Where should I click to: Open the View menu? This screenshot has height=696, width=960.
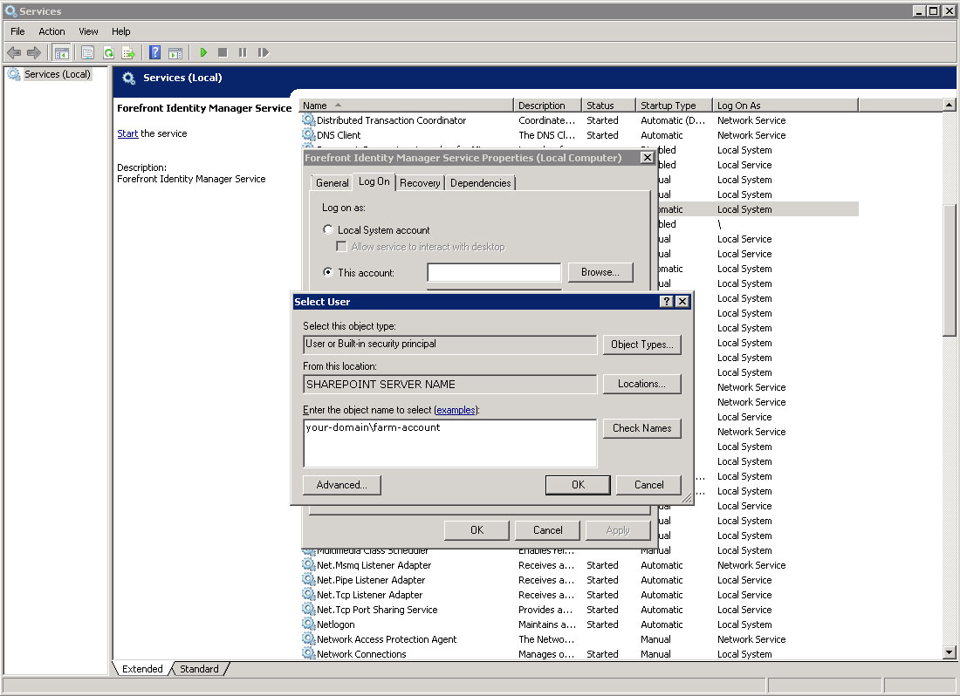(88, 31)
